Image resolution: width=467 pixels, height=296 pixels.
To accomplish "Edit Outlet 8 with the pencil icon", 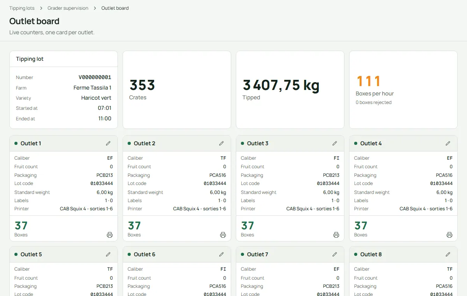I will [448, 254].
